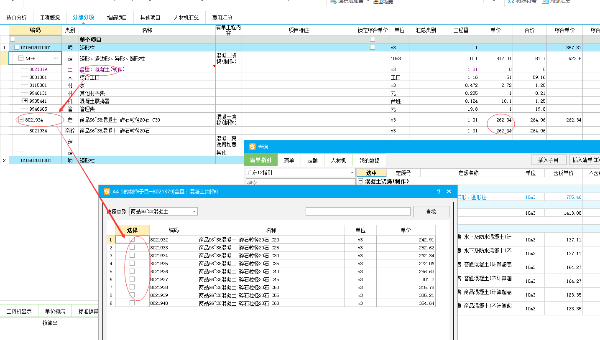Close the A4-5 制作子目 dialog

(x=449, y=192)
